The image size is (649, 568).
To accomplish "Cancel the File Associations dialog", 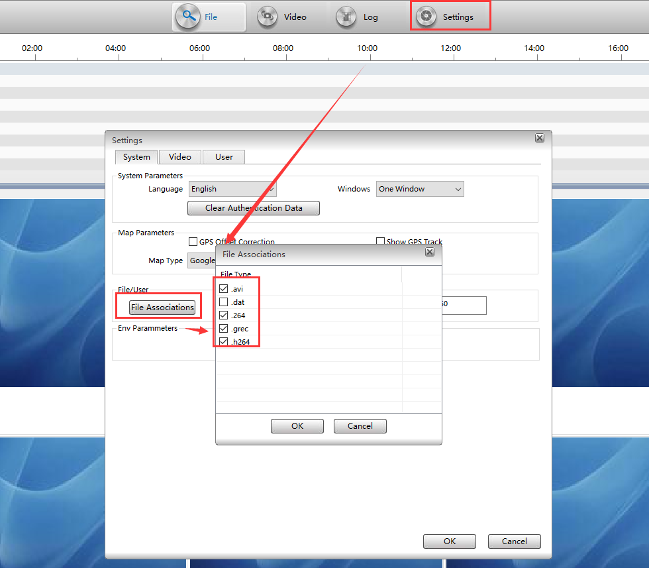I will coord(360,426).
